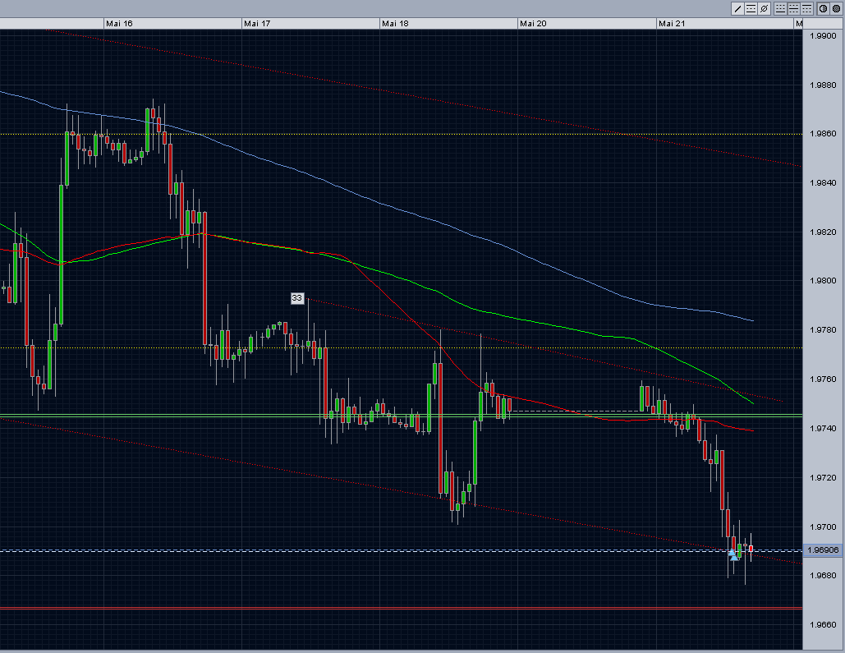Click the double-line grid style icon
This screenshot has width=845, height=653.
794,8
